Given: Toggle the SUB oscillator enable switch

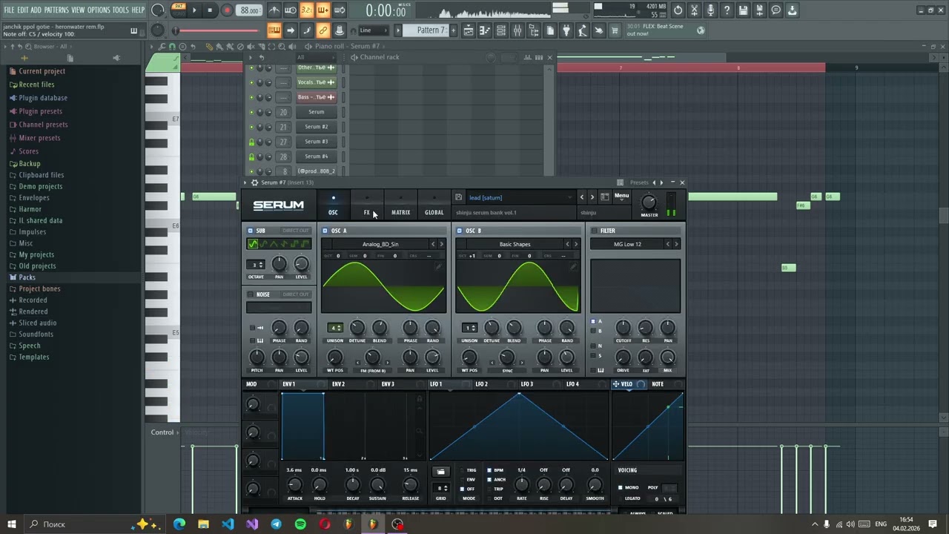Looking at the screenshot, I should coord(251,231).
